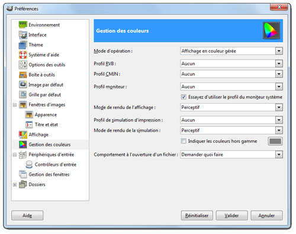This screenshot has height=234, width=296.
Task: Open the Options des outils icon
Action: (x=23, y=65)
